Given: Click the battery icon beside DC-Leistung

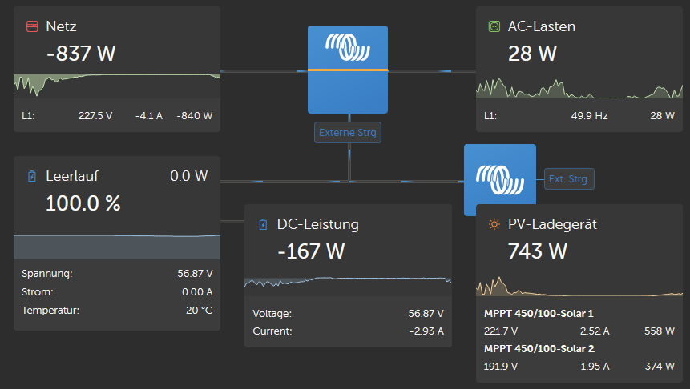Looking at the screenshot, I should [x=262, y=225].
